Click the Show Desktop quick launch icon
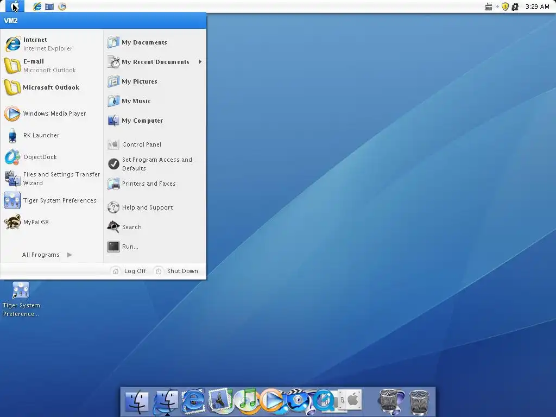 [x=49, y=7]
